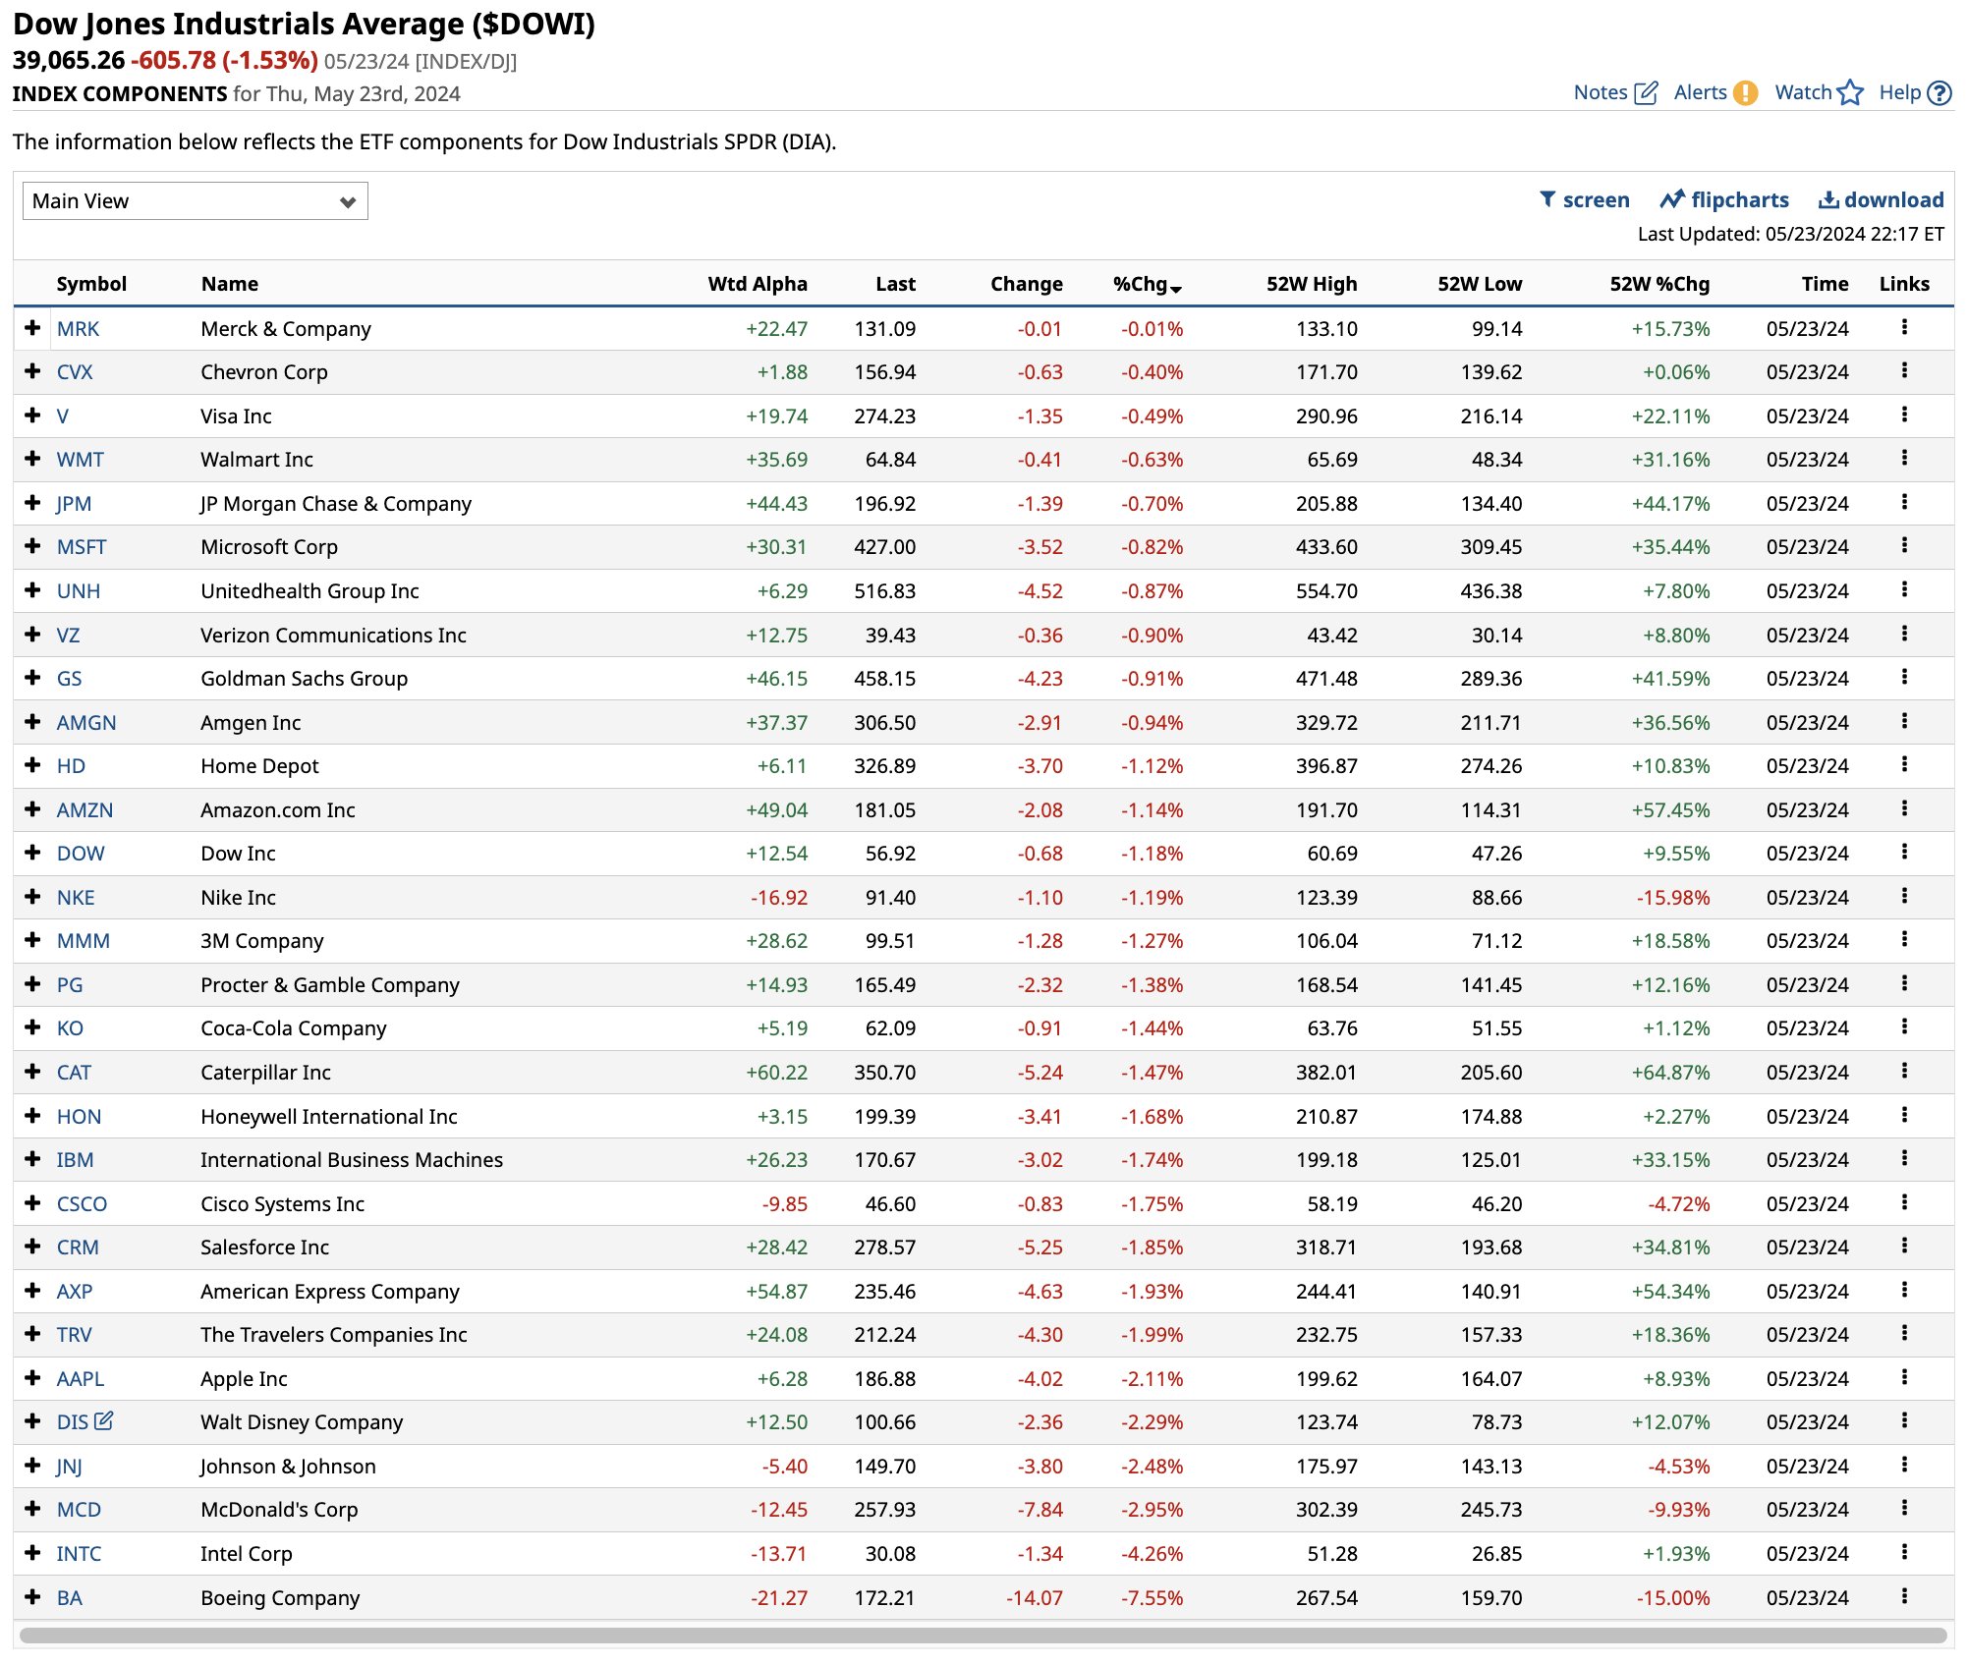Expand the AMGN row plus sign
Viewport: 1967px width, 1664px height.
tap(32, 722)
